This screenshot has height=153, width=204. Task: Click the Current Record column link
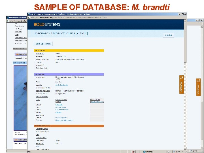pos(61,100)
